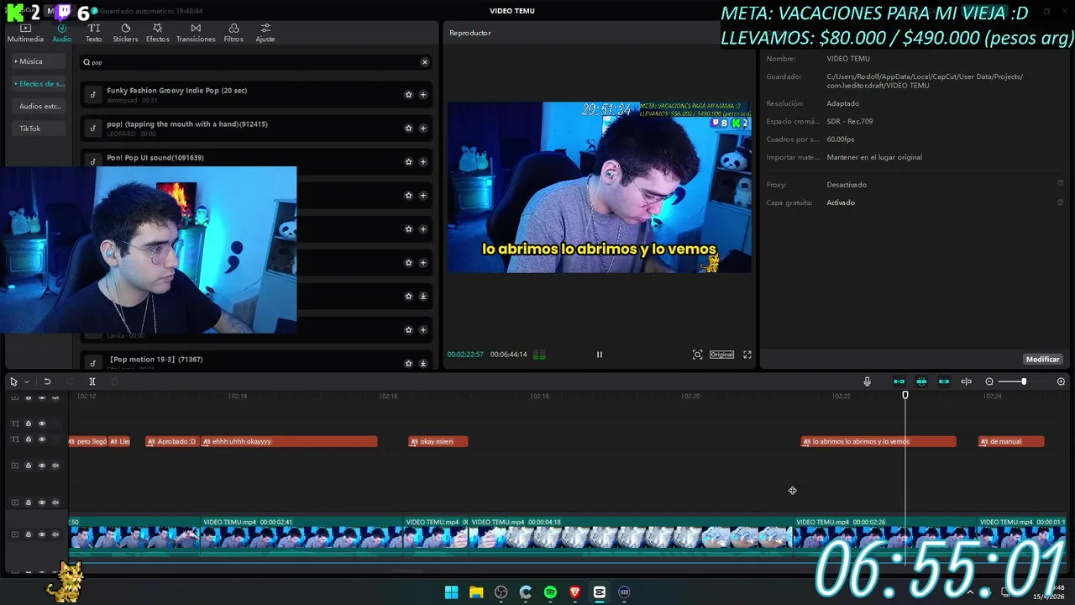Select the Audios extr... sidebar item
The image size is (1075, 605).
point(38,107)
